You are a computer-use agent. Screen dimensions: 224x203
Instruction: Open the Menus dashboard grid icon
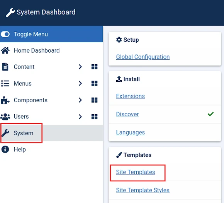tap(94, 83)
